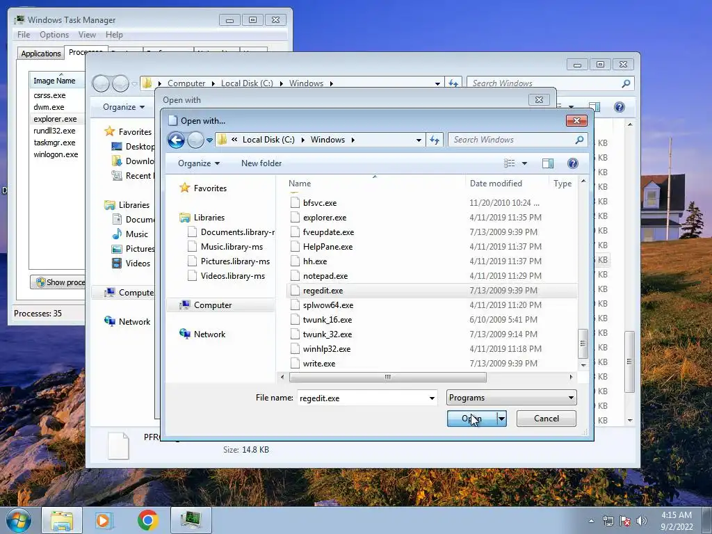
Task: Click the Open button's split dropdown arrow
Action: [x=501, y=419]
